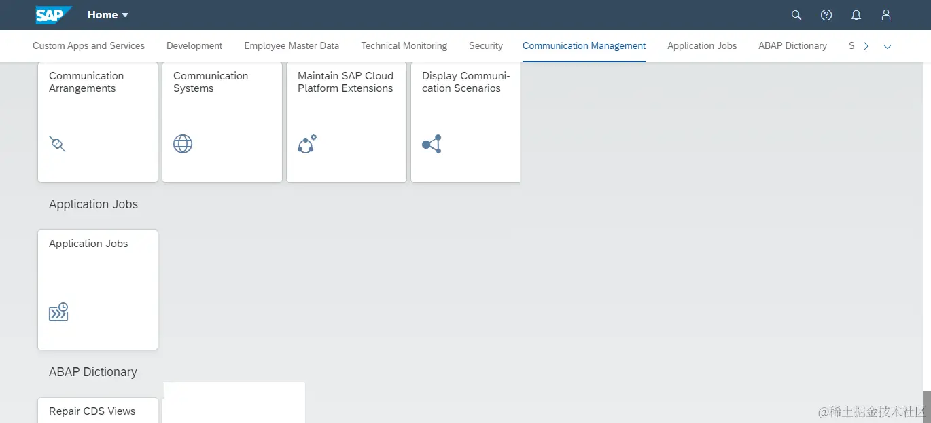Open the notifications bell icon
This screenshot has height=423, width=931.
(x=856, y=15)
